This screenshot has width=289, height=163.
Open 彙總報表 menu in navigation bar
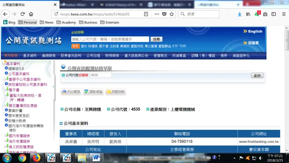pyautogui.click(x=49, y=55)
